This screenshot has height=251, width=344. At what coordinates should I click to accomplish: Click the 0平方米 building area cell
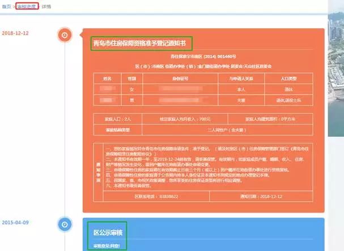270,119
